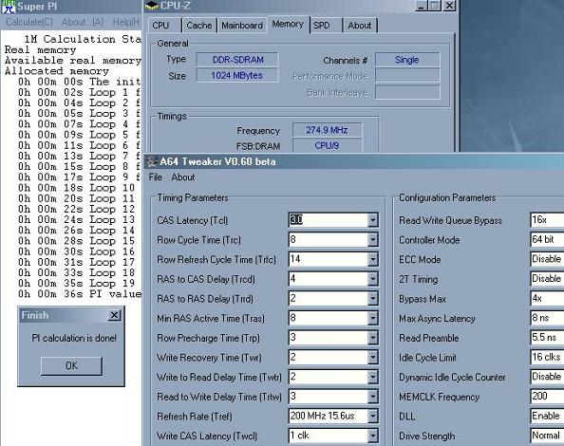Click the 274.9 MHz frequency value

coord(327,130)
